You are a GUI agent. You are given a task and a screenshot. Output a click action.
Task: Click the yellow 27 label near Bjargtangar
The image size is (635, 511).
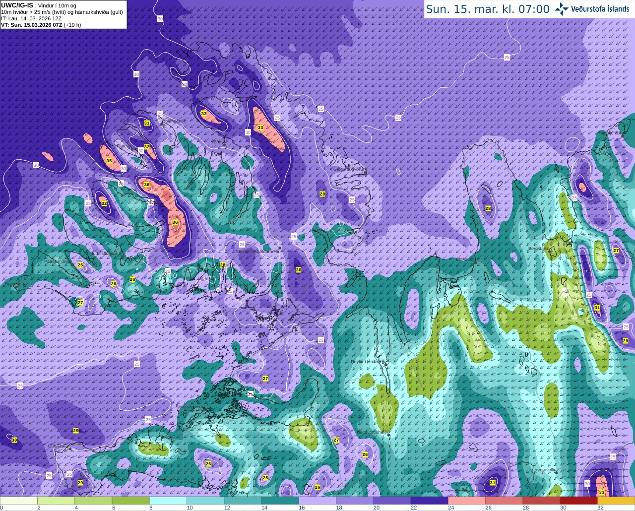pyautogui.click(x=80, y=303)
